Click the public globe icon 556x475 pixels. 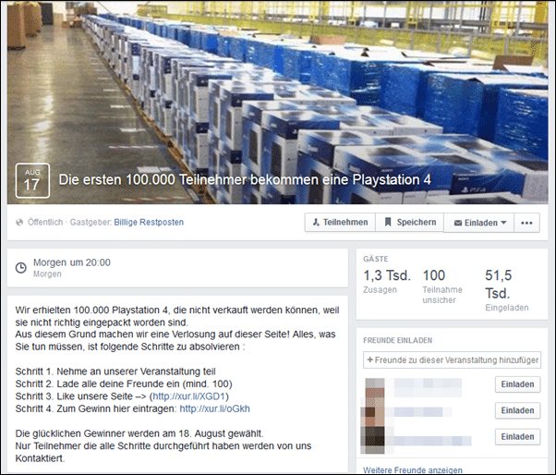19,223
